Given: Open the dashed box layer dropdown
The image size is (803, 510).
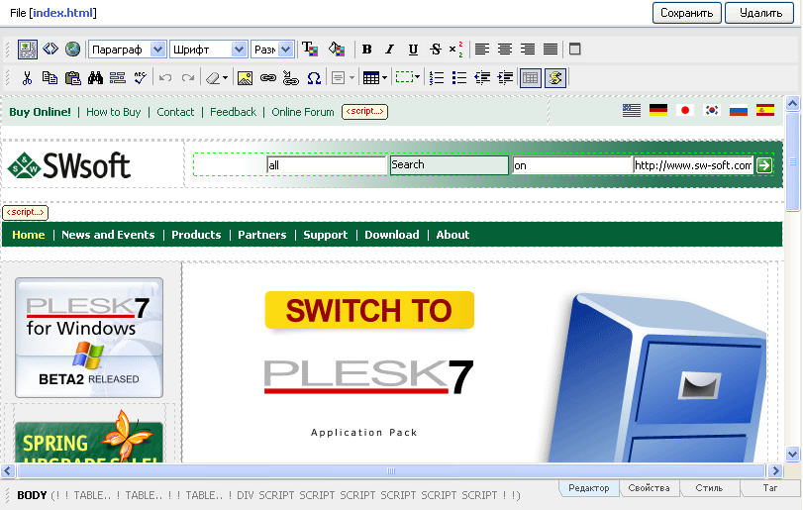Looking at the screenshot, I should pos(408,78).
